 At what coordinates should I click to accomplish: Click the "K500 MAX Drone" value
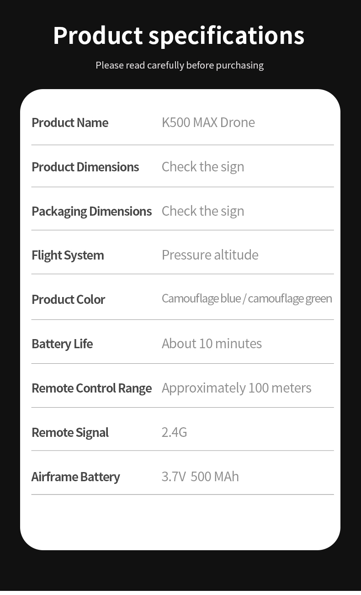(208, 122)
